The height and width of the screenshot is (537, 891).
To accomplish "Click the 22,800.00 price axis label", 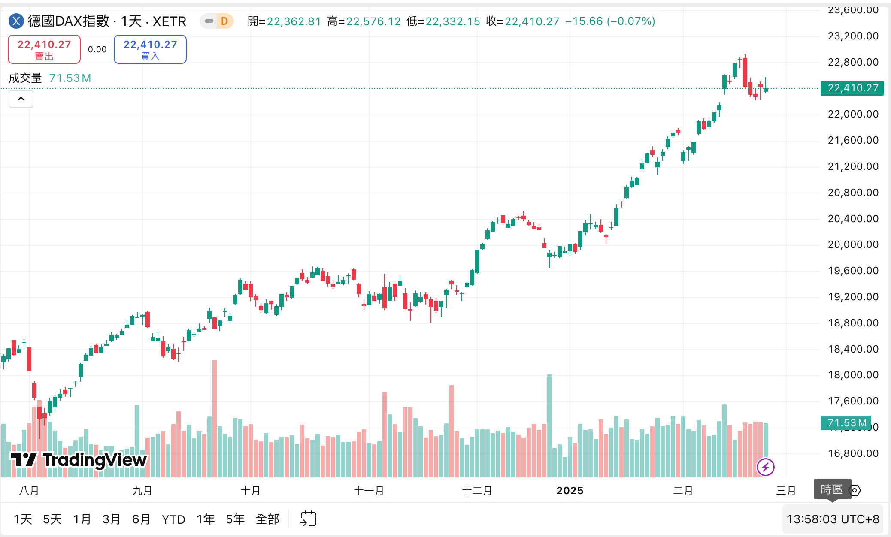I will point(853,62).
